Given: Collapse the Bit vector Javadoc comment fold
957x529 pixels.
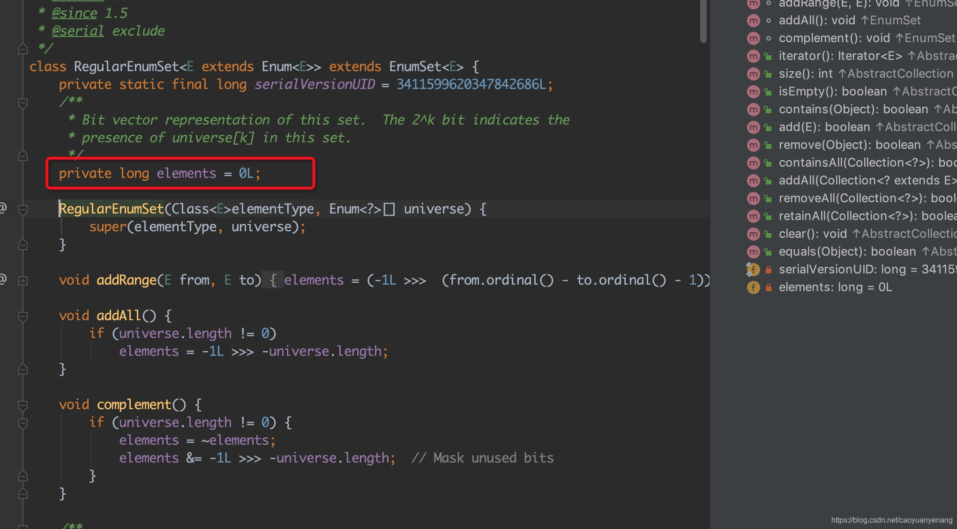Looking at the screenshot, I should click(22, 102).
